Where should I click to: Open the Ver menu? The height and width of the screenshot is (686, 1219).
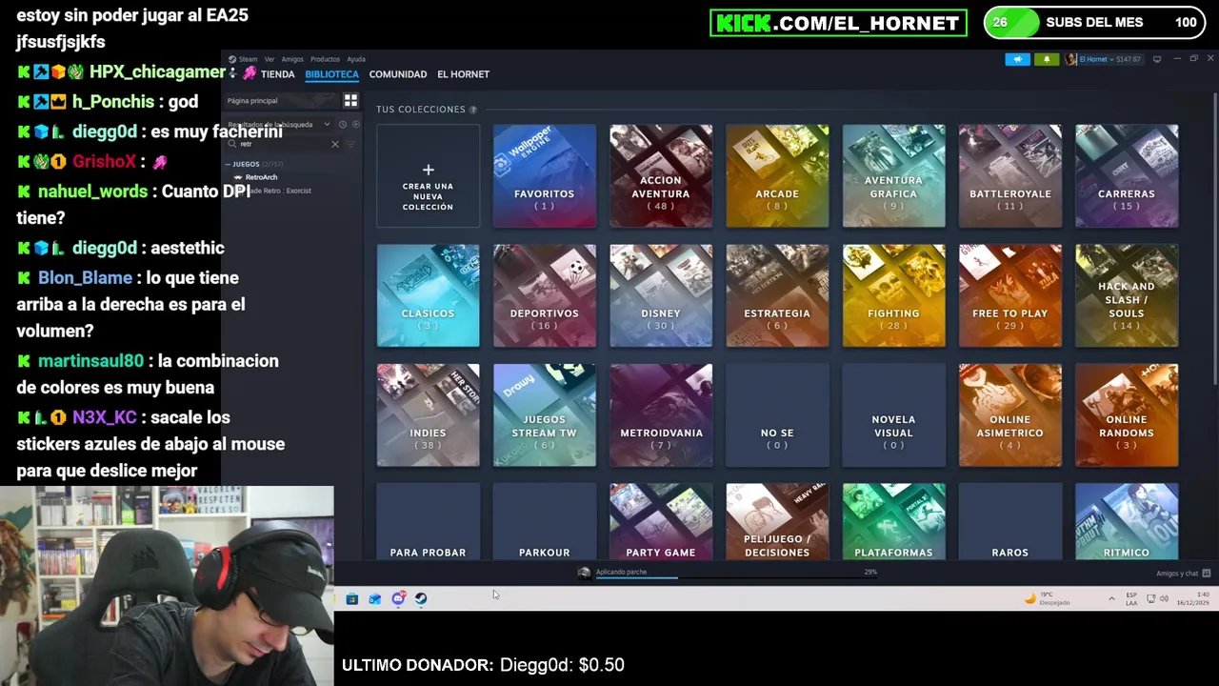point(270,59)
